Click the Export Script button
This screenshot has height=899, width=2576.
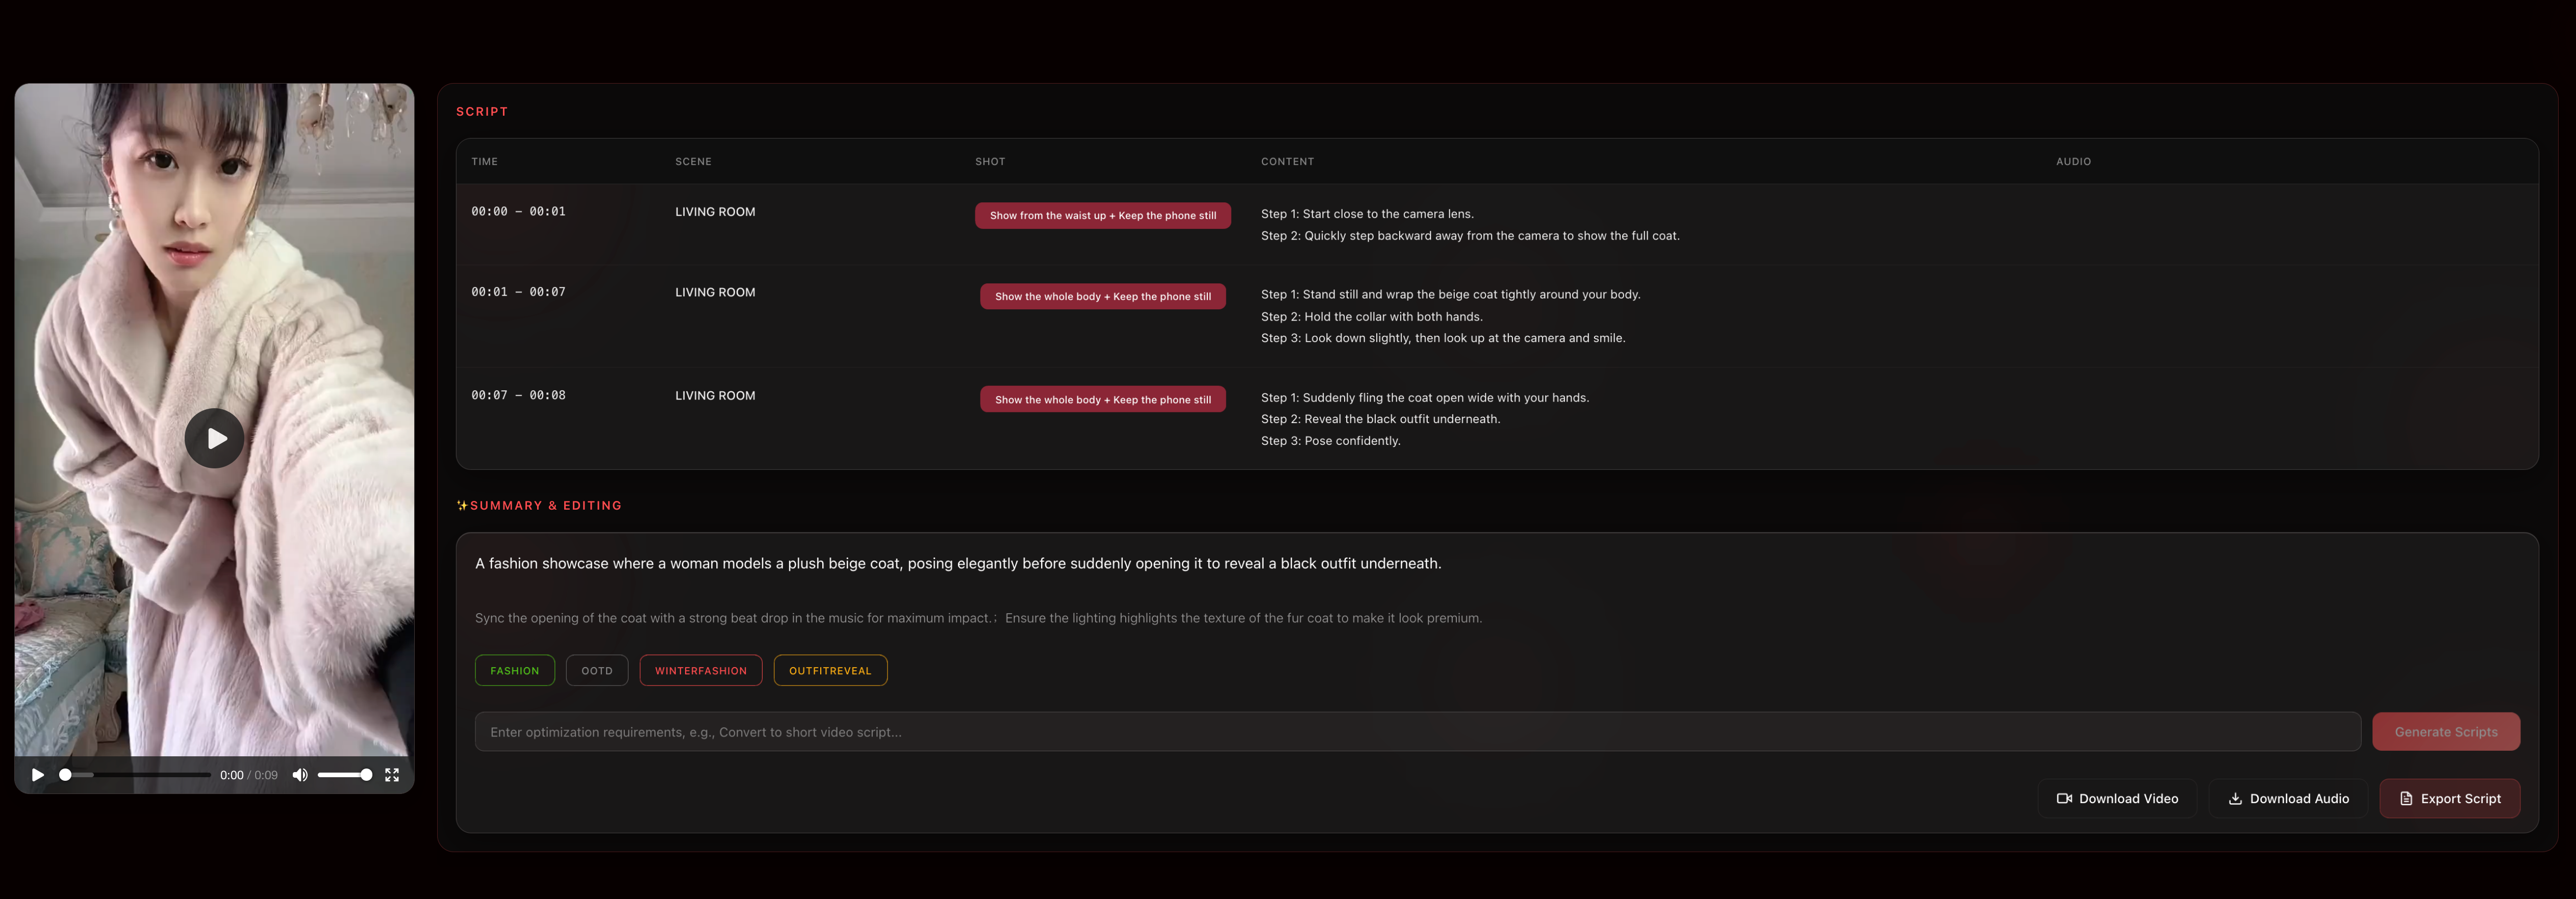pos(2449,798)
